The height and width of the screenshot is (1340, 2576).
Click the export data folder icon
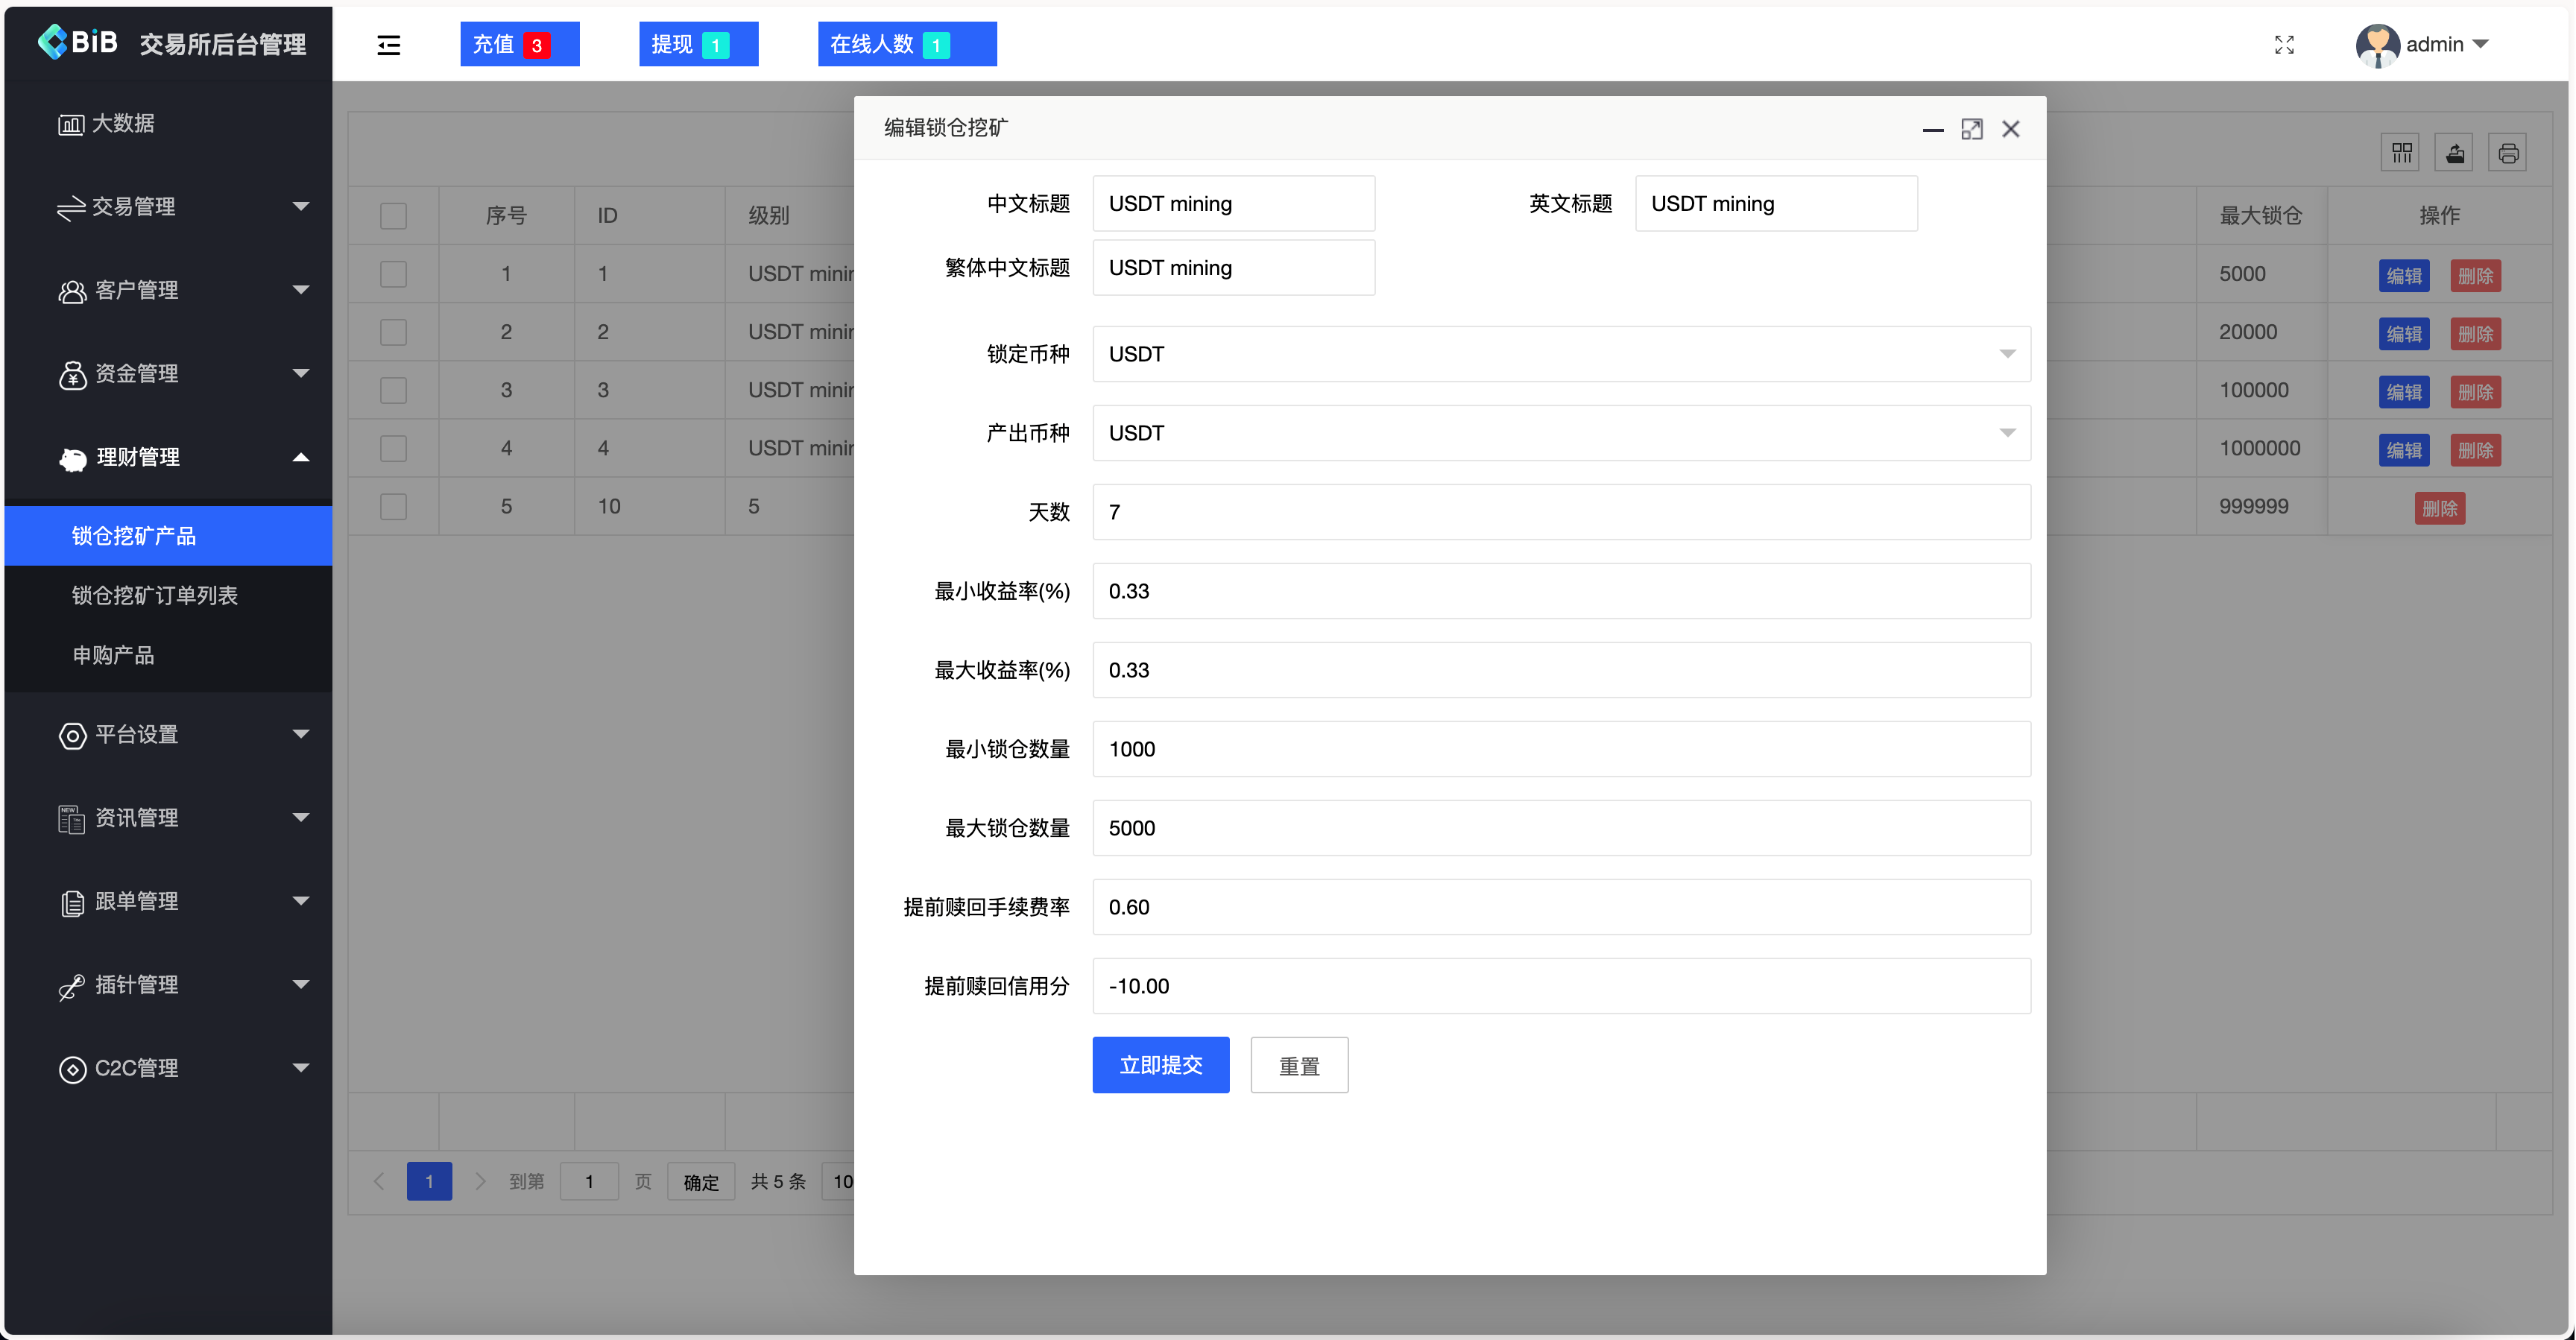coord(2455,152)
